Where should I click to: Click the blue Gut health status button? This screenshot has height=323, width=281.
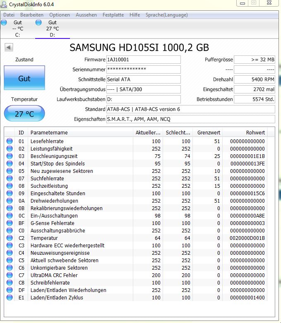[x=24, y=78]
